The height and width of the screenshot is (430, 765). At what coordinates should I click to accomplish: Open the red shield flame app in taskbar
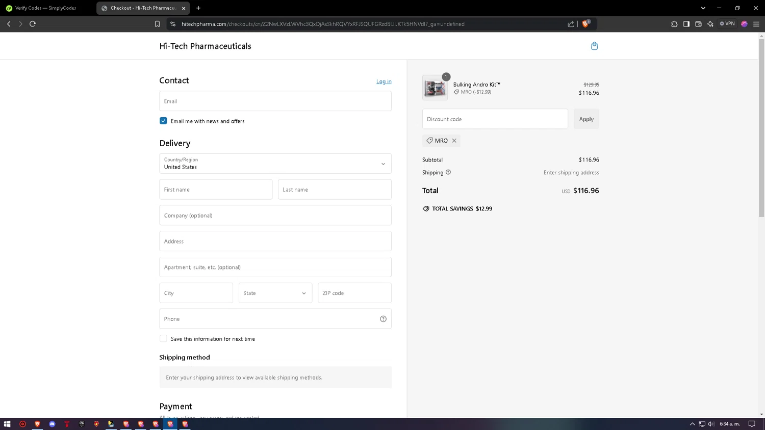tap(96, 424)
